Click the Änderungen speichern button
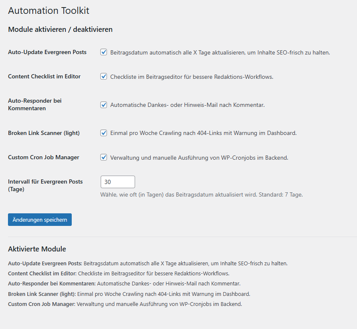This screenshot has width=357, height=329. pyautogui.click(x=40, y=220)
